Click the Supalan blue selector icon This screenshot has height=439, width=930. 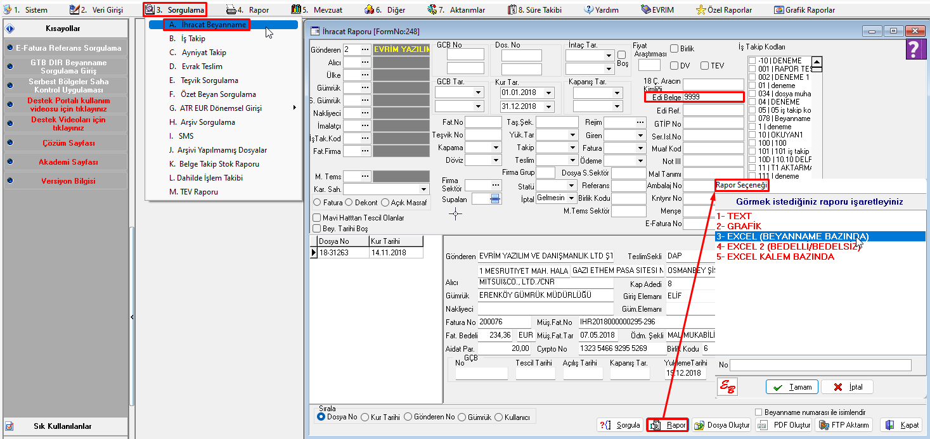coord(495,199)
